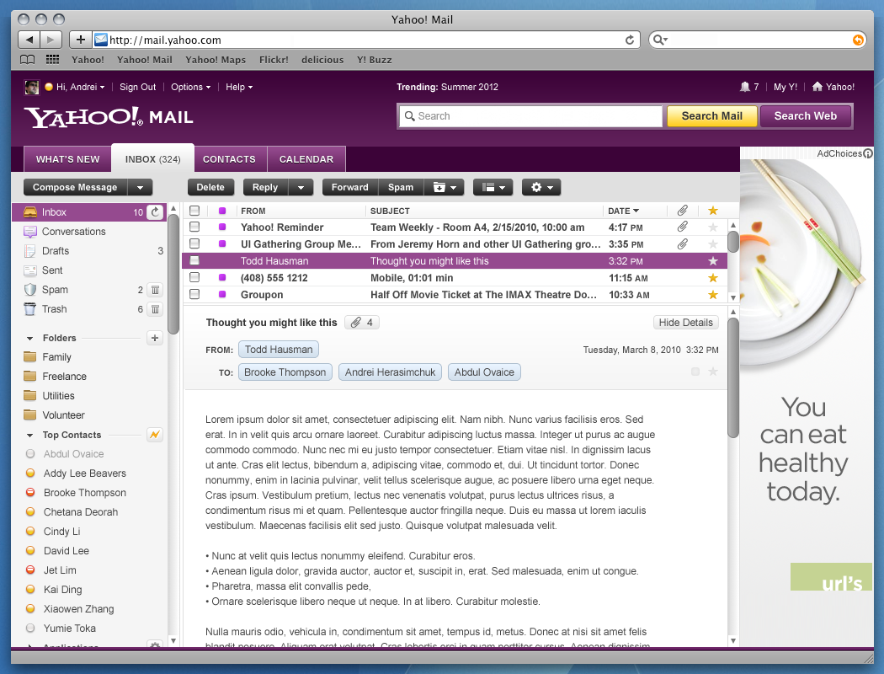Image resolution: width=884 pixels, height=674 pixels.
Task: Unstar the Groupon email
Action: tap(713, 294)
